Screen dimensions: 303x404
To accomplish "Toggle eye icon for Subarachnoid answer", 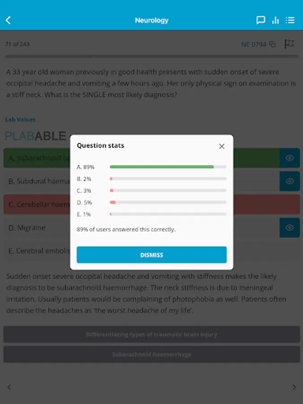I will 290,158.
